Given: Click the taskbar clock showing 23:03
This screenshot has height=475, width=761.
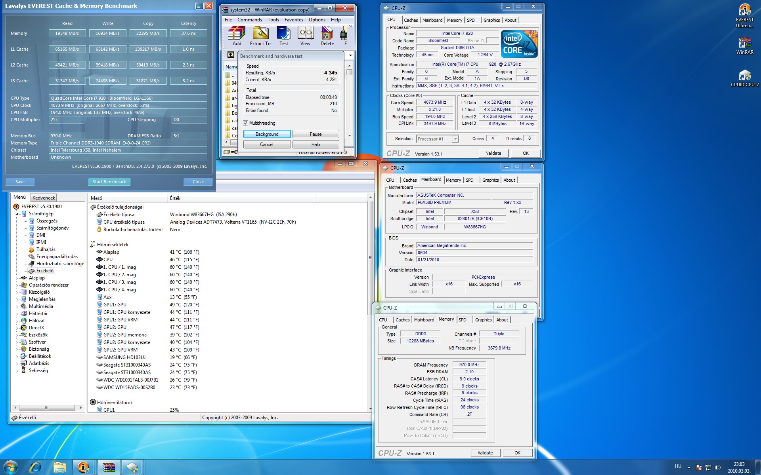Looking at the screenshot, I should [739, 467].
